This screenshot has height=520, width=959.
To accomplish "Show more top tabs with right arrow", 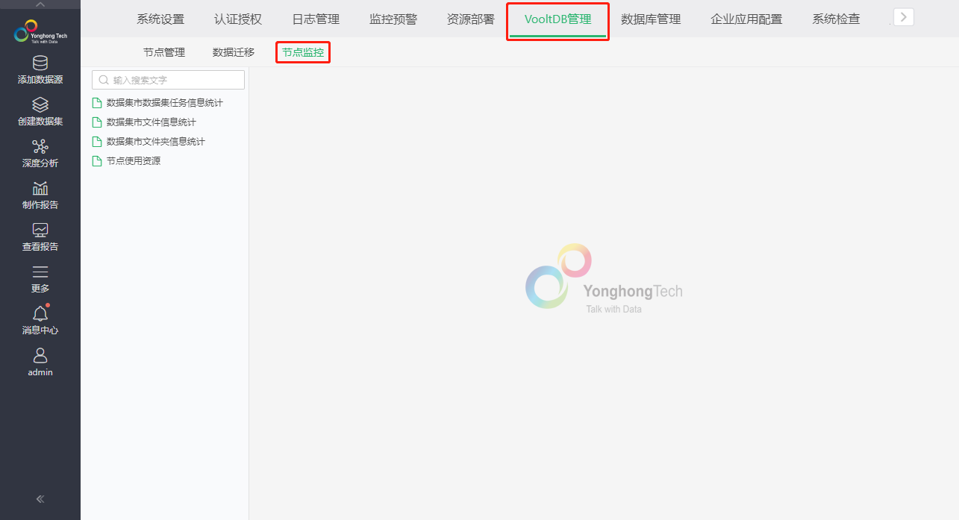I will point(904,16).
